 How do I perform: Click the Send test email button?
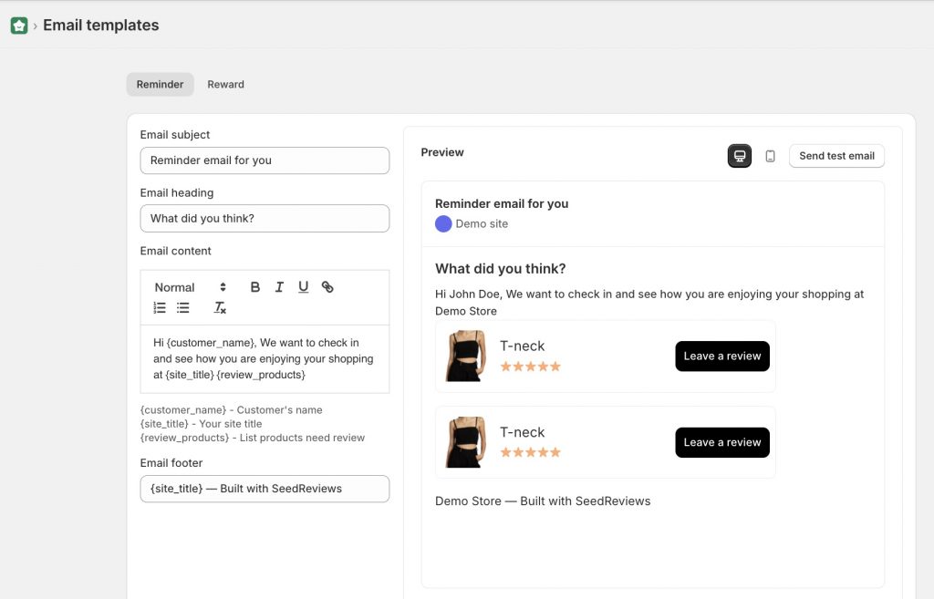[835, 156]
